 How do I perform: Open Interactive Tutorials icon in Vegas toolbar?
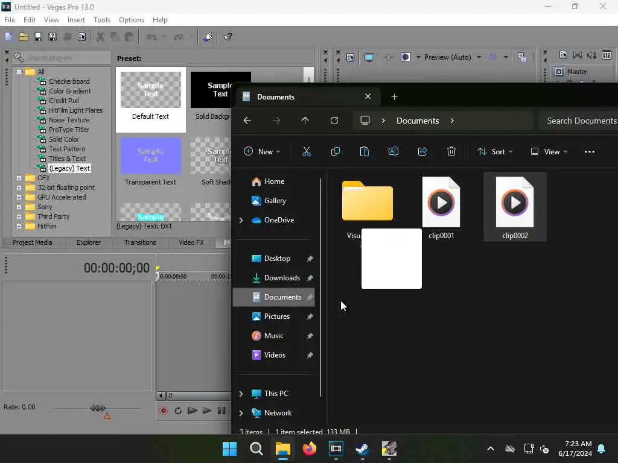coord(208,37)
